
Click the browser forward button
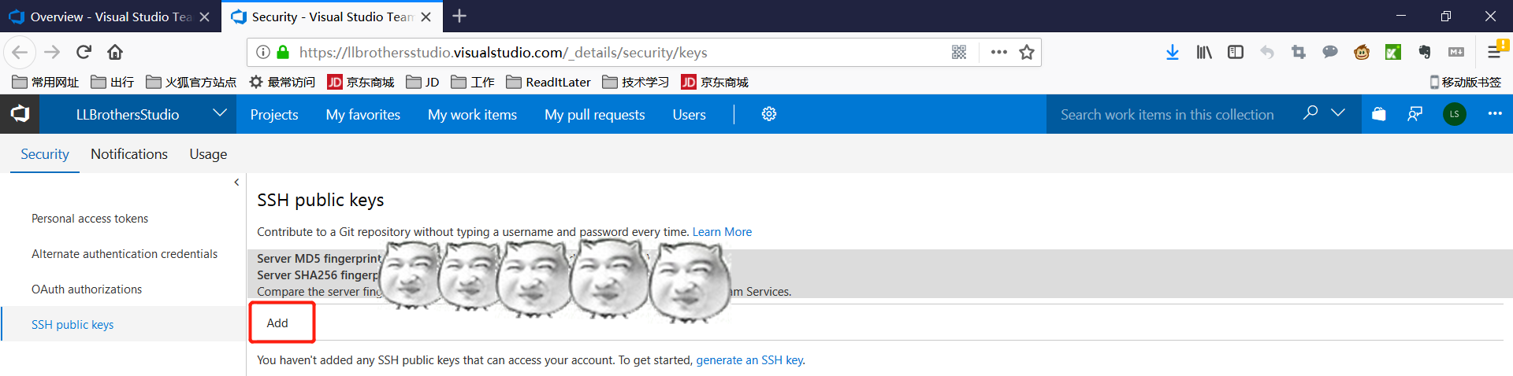pyautogui.click(x=52, y=52)
